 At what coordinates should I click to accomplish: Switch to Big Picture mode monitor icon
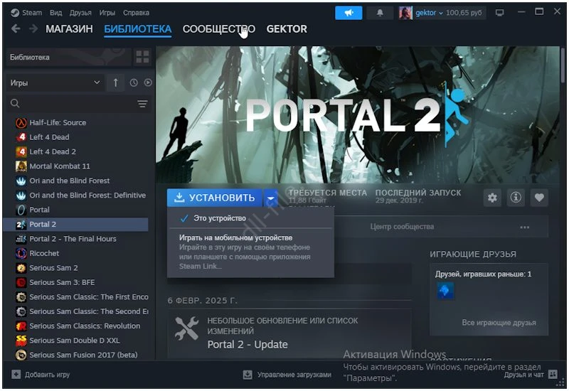pos(500,13)
